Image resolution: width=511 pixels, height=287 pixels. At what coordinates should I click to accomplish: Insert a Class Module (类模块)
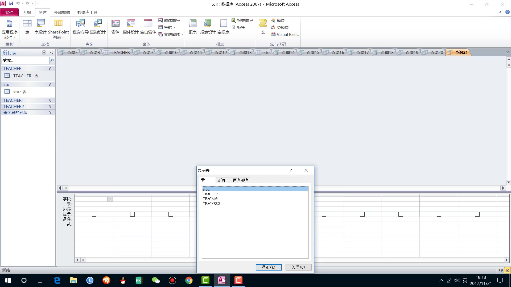click(280, 27)
